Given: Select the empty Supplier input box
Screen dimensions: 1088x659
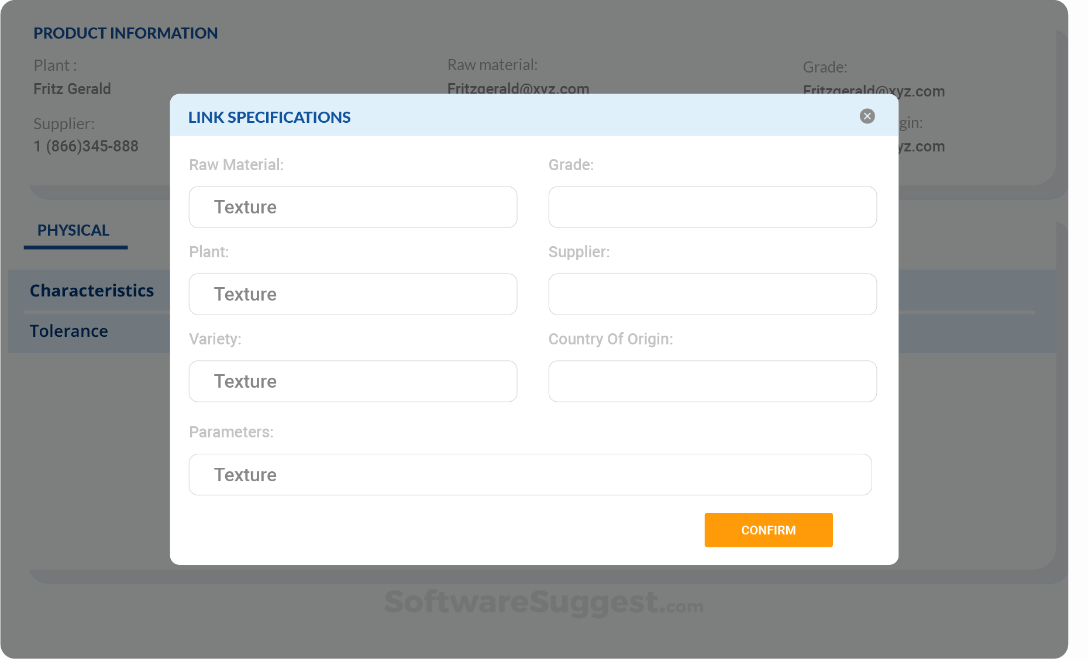Looking at the screenshot, I should 712,294.
